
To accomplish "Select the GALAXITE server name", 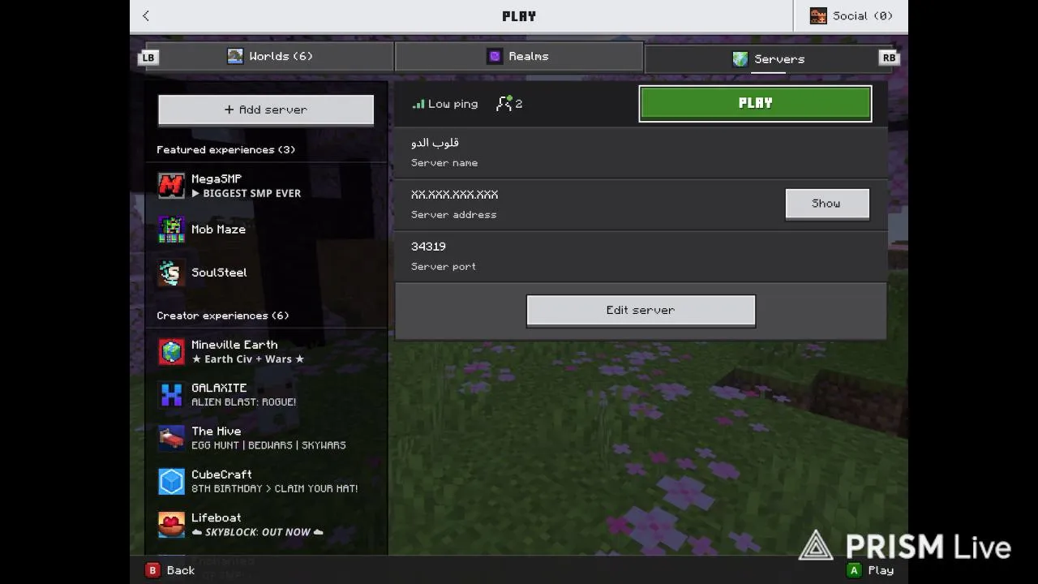I will click(219, 388).
